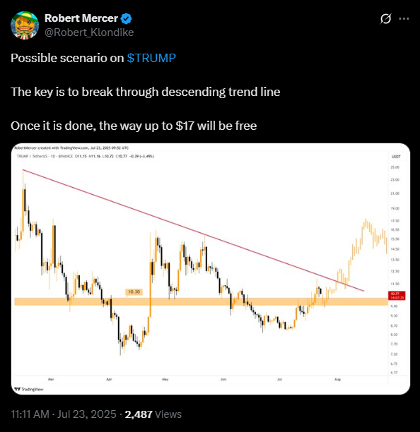420x432 pixels.
Task: Click the $TRUMP cashtag
Action: [x=151, y=58]
